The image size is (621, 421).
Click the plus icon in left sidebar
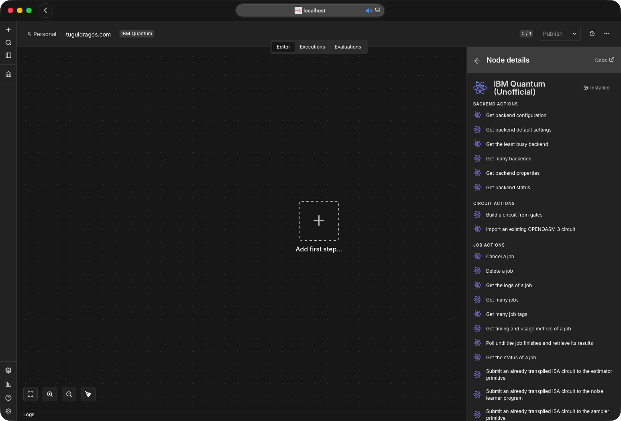(8, 30)
